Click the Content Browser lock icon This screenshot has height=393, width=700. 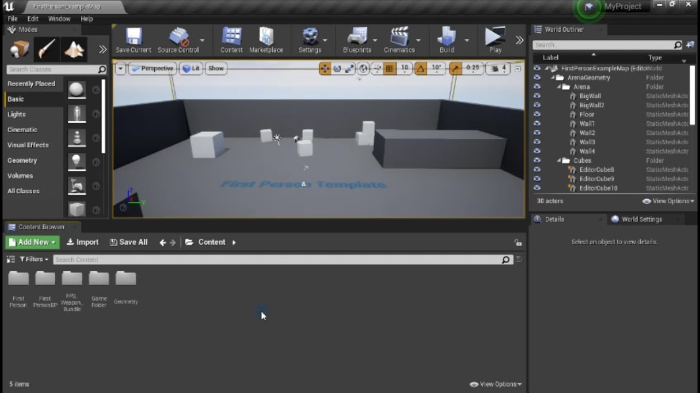[518, 242]
